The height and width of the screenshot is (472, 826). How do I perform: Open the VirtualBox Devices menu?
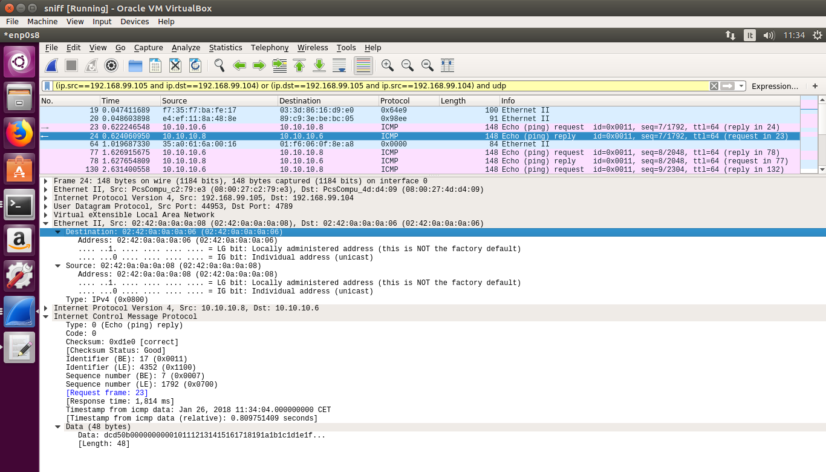pos(134,21)
